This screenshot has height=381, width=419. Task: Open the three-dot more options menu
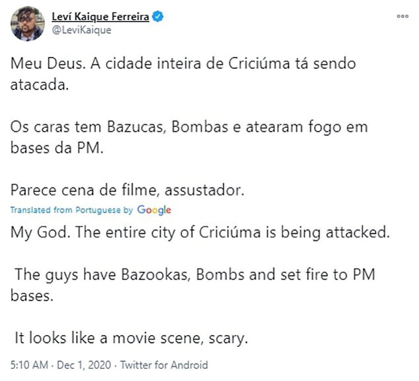(402, 17)
